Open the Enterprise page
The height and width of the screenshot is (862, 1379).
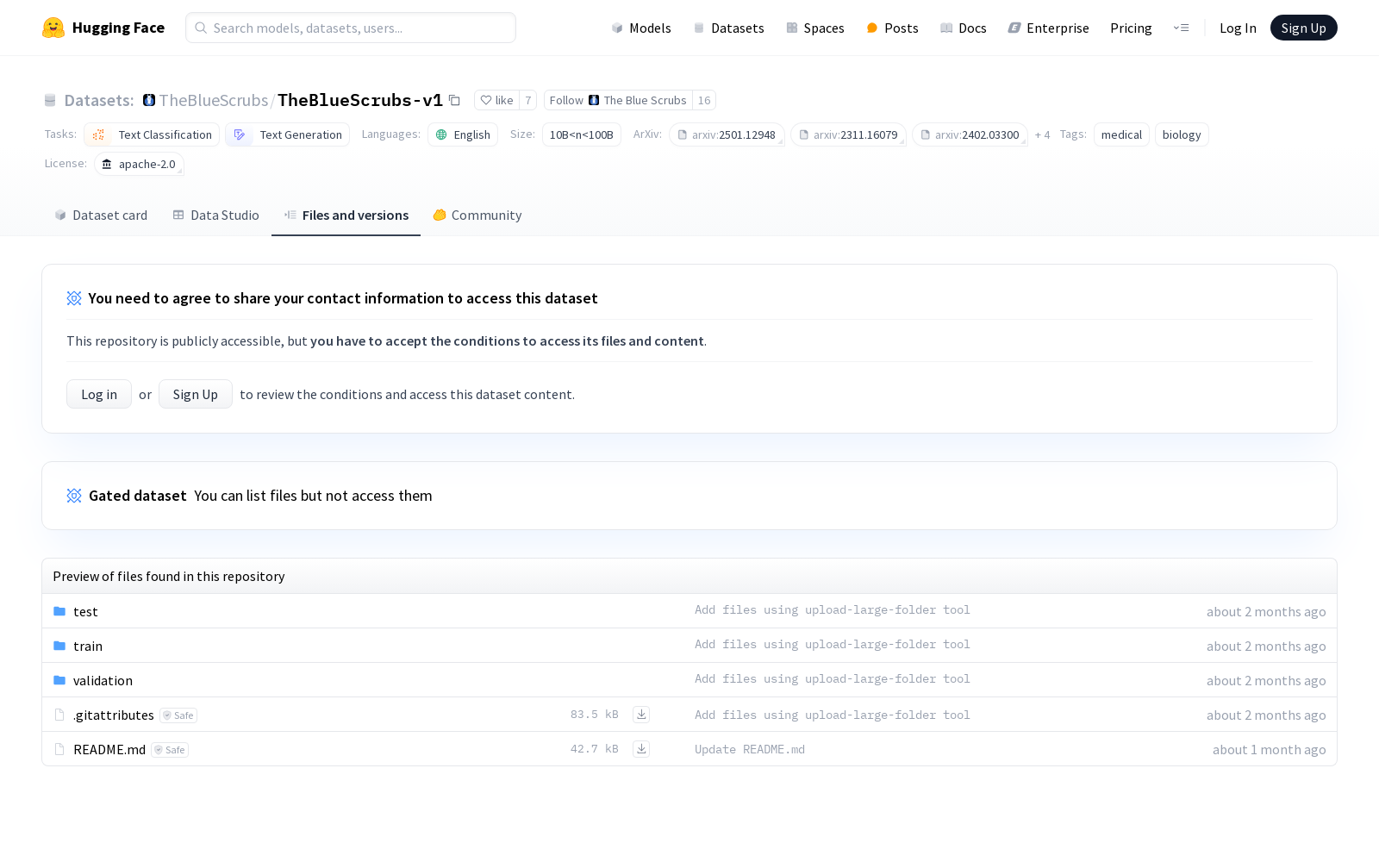1048,28
